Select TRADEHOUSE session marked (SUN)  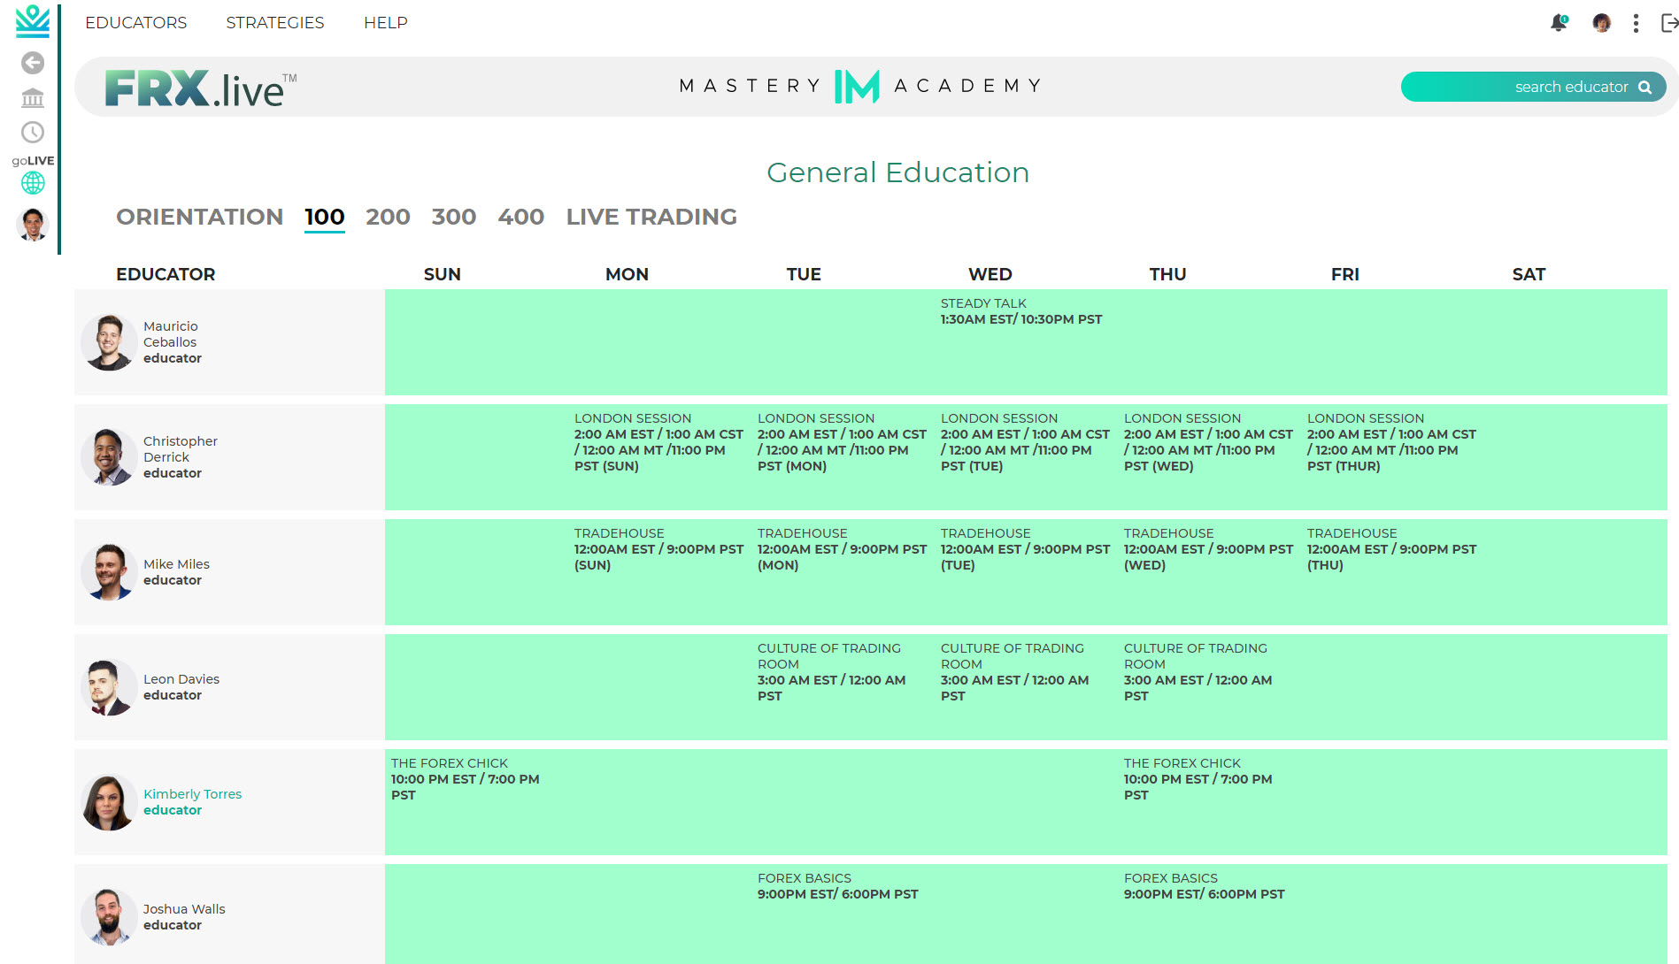[x=659, y=549]
